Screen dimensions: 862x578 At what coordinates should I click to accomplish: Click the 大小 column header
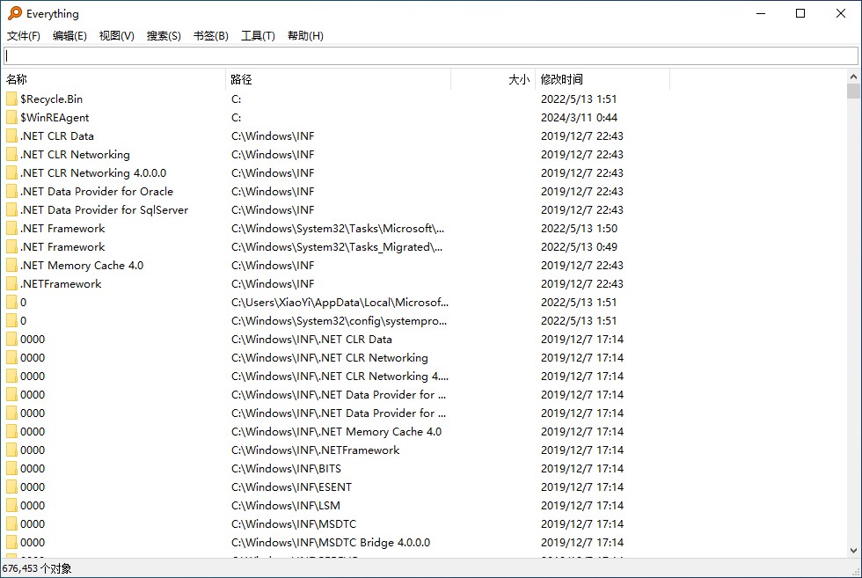(493, 79)
